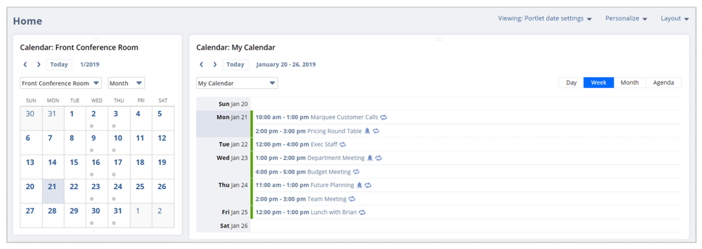The width and height of the screenshot is (702, 249).
Task: Select January 16 in the mini calendar
Action: coord(96,162)
